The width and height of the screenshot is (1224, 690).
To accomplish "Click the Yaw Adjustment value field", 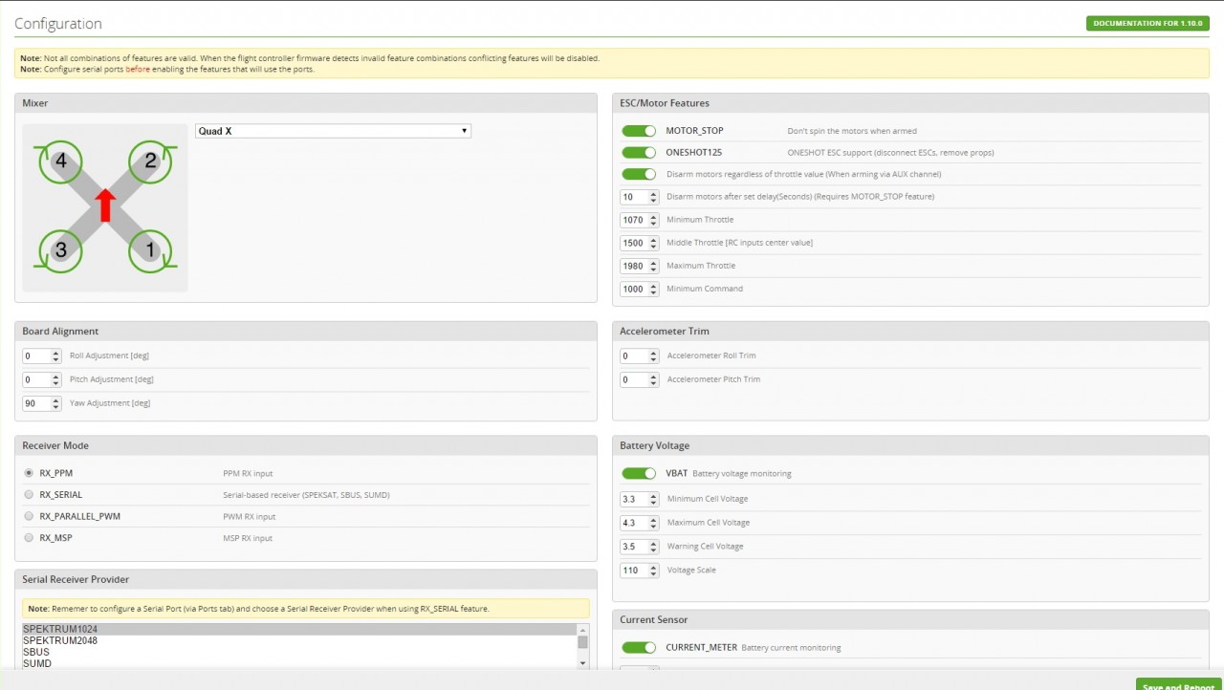I will pyautogui.click(x=36, y=403).
